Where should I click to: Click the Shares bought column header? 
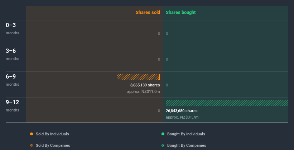181,12
